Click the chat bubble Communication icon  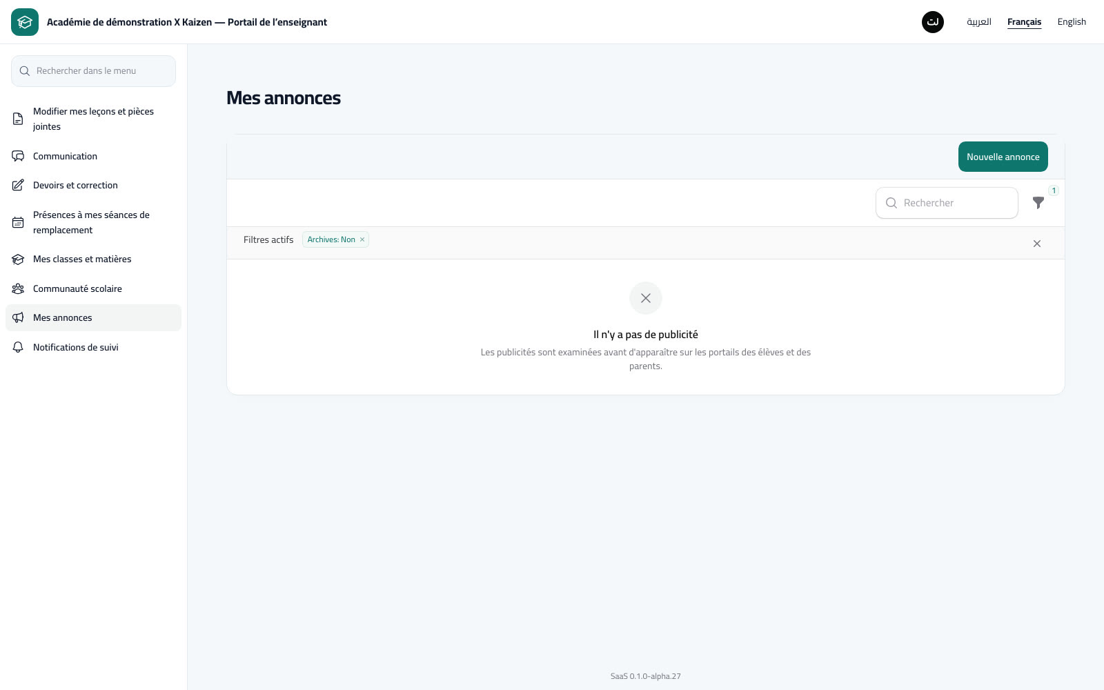[x=18, y=156]
